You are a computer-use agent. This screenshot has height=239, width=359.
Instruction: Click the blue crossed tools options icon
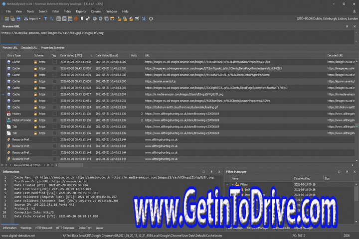click(x=144, y=19)
